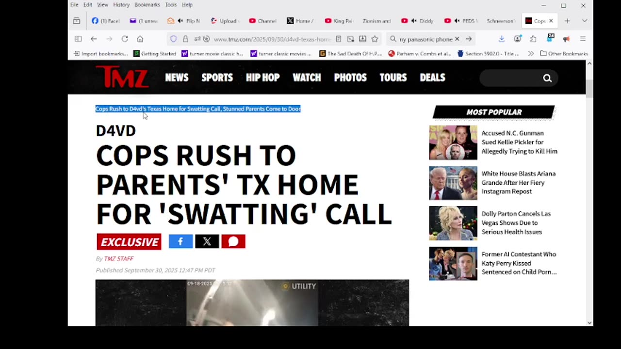
Task: Switch to the Channel YouTube tab
Action: tap(262, 21)
